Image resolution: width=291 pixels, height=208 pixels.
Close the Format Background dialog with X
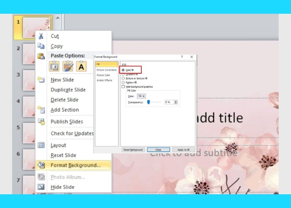(x=192, y=57)
